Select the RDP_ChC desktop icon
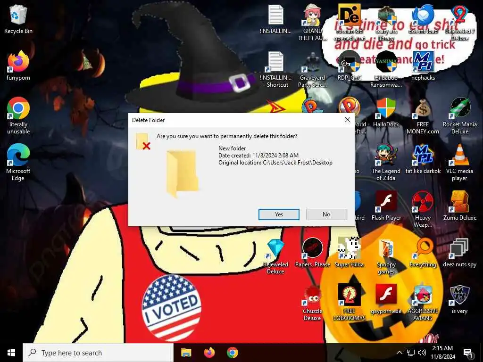The image size is (483, 362). tap(350, 66)
